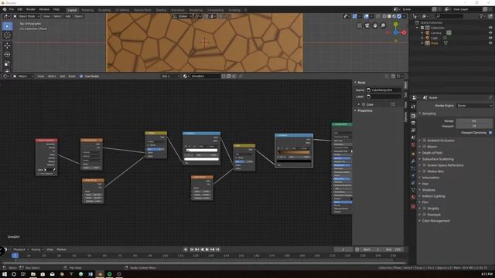The image size is (495, 278).
Task: Click the Plane object icon in outliner
Action: [428, 43]
